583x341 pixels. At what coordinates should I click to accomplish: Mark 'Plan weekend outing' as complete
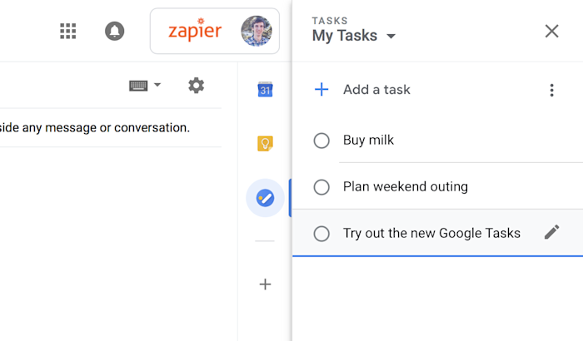[321, 187]
